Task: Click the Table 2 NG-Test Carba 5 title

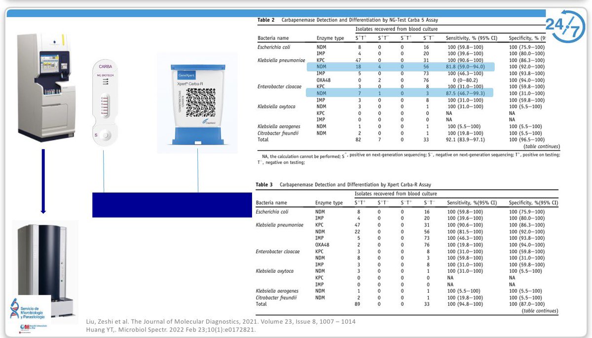Action: [x=348, y=20]
